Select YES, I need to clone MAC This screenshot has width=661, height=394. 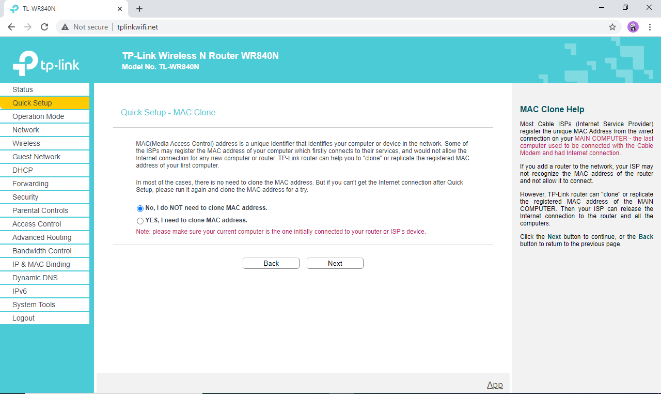(x=140, y=221)
